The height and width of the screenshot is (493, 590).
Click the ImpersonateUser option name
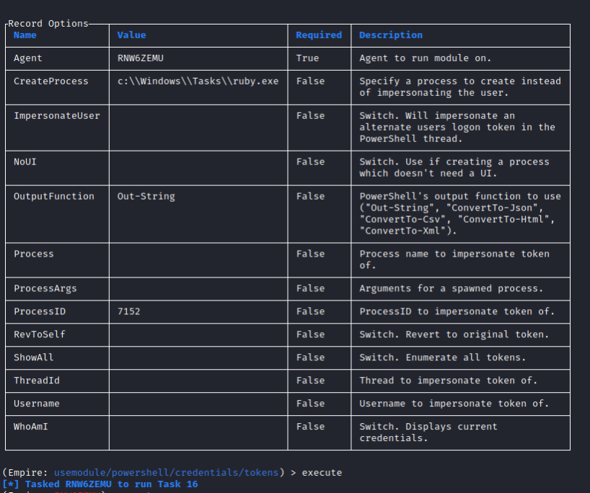tap(57, 116)
